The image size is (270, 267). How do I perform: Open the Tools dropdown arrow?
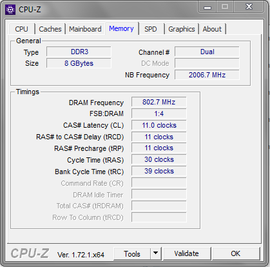(156, 253)
